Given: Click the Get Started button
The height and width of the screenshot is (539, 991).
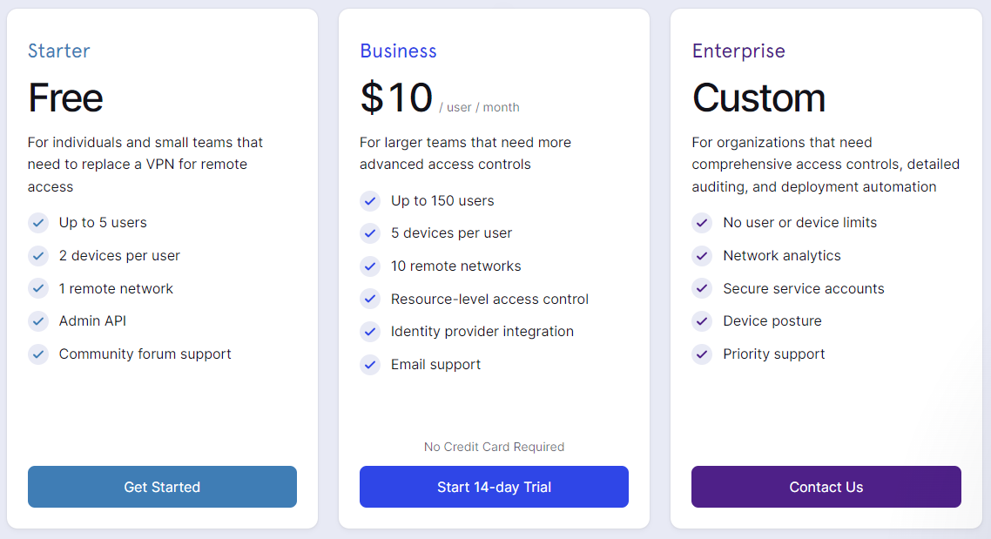Looking at the screenshot, I should coord(162,487).
